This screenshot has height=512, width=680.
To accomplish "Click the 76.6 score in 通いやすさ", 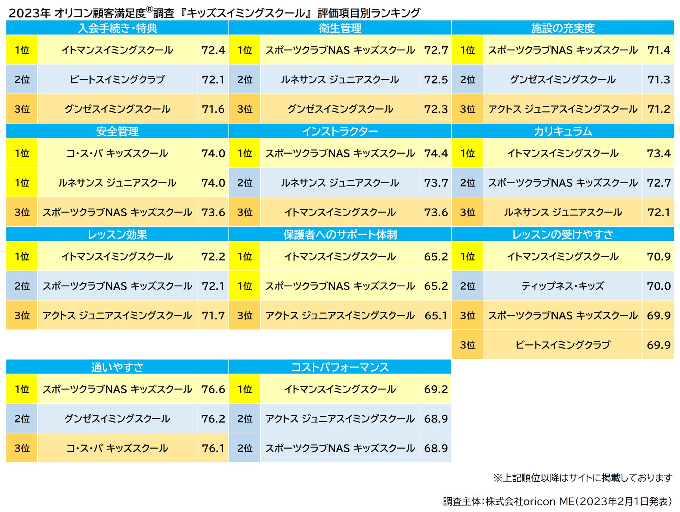I will coord(213,389).
